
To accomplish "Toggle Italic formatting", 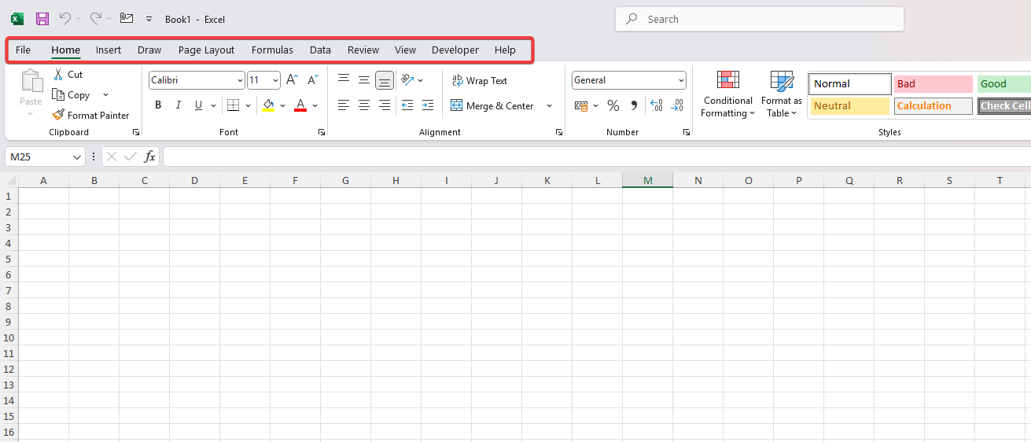I will click(x=179, y=105).
